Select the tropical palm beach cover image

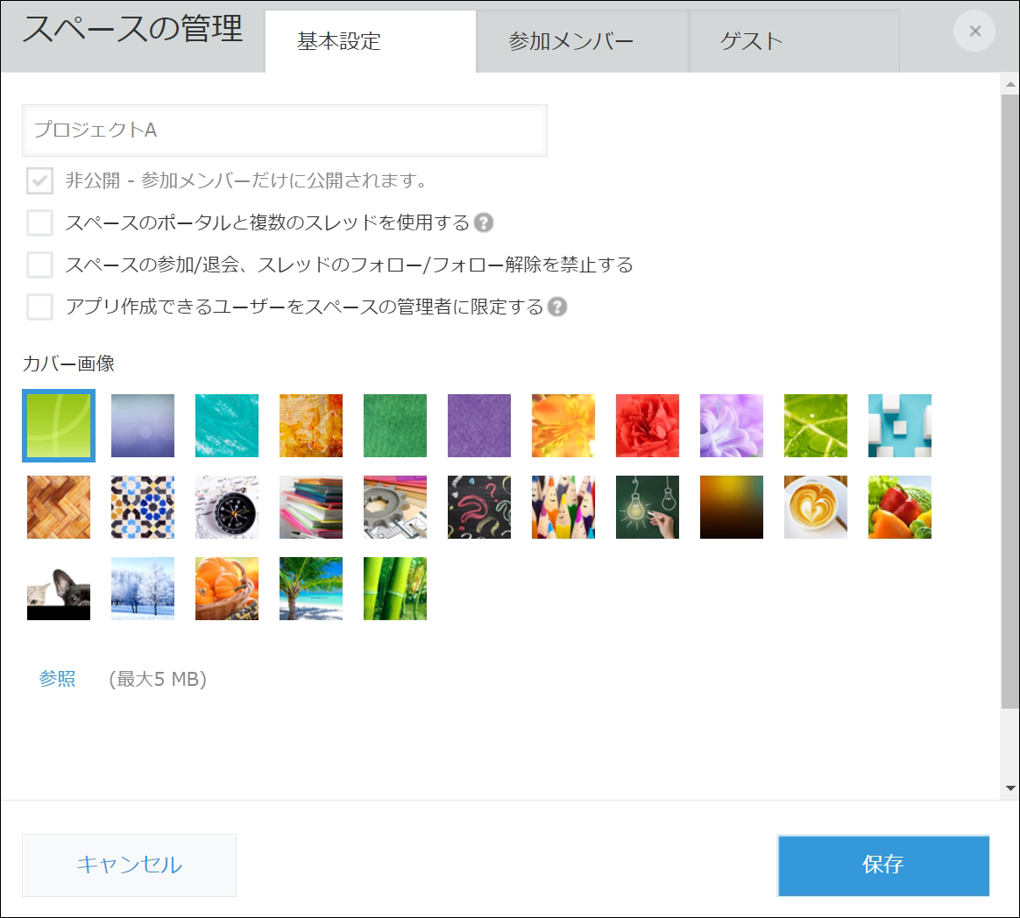[x=310, y=589]
